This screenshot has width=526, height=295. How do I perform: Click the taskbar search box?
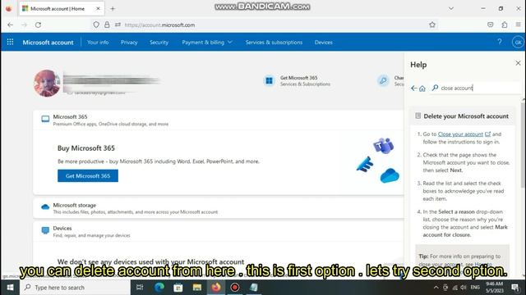point(75,288)
